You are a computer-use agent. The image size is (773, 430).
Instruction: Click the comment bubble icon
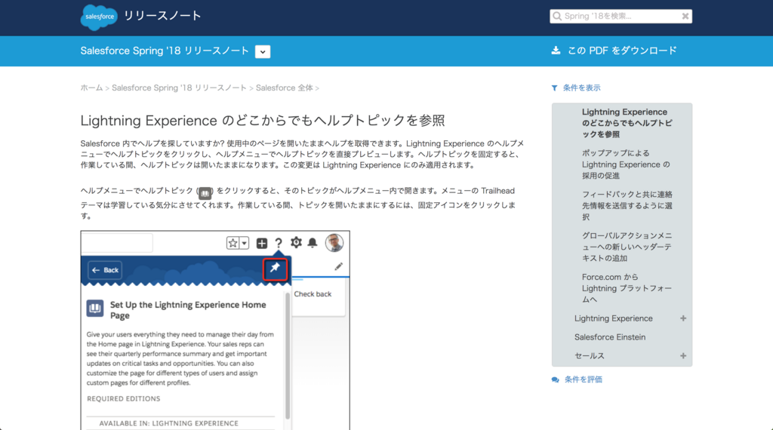(x=556, y=379)
